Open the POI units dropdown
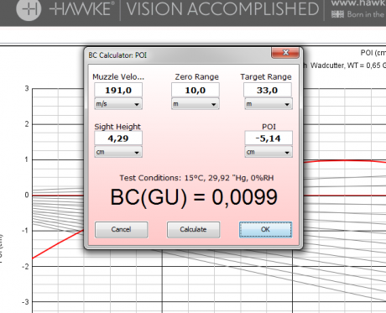This screenshot has height=313, width=386. coord(269,152)
